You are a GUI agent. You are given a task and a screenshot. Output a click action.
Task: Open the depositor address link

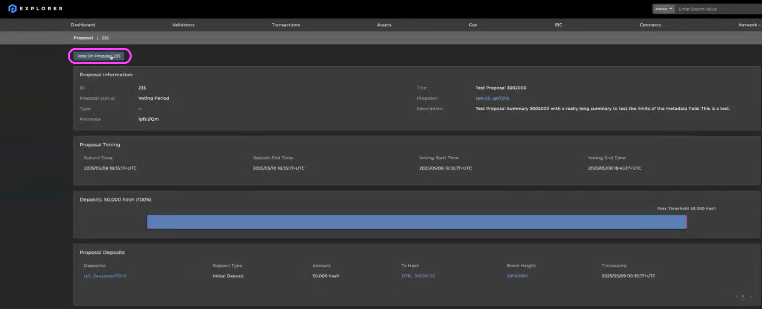pos(105,276)
